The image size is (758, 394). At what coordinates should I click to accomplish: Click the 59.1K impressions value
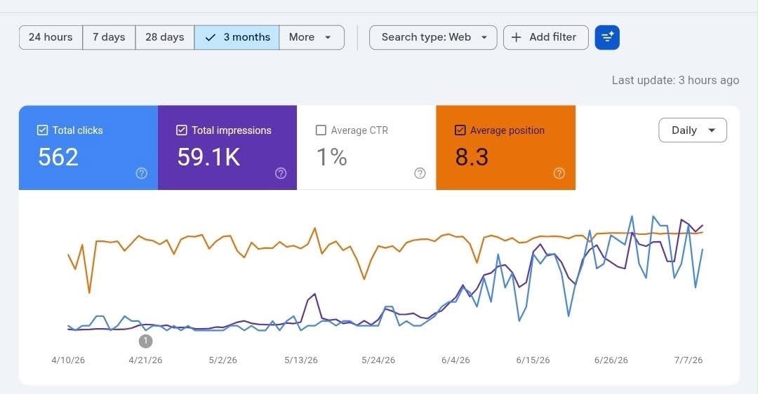coord(208,157)
